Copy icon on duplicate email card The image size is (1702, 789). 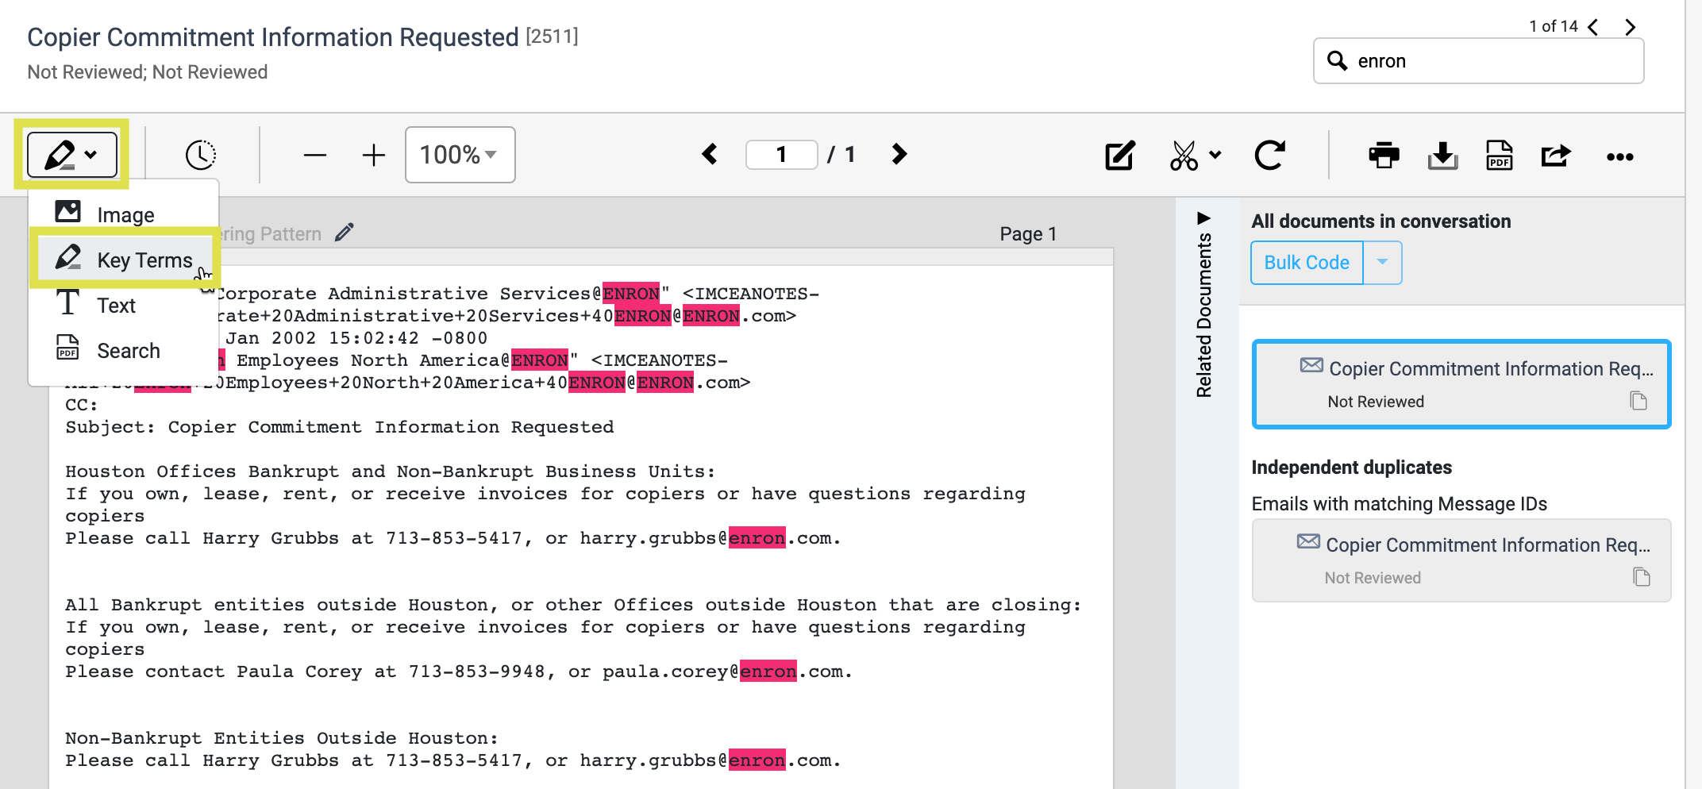click(1642, 577)
